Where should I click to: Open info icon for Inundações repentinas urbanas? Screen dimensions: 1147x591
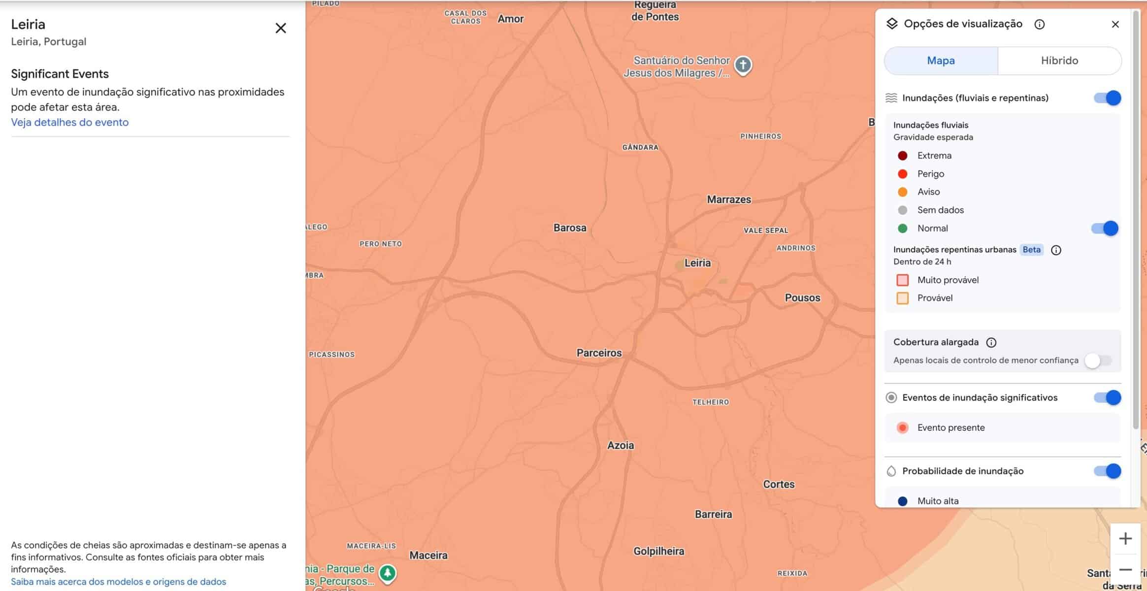[1056, 250]
